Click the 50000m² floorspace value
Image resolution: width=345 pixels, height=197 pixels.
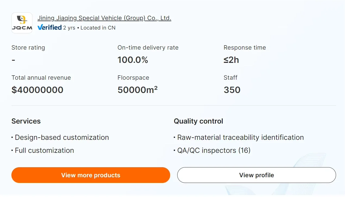[x=138, y=90]
